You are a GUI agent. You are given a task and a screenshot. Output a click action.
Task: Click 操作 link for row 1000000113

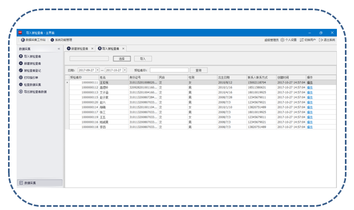(310, 92)
